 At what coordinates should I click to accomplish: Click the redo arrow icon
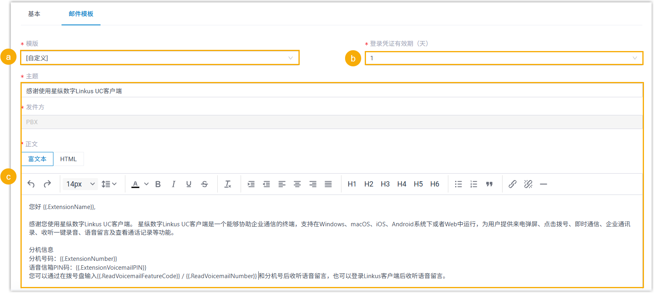click(x=47, y=184)
